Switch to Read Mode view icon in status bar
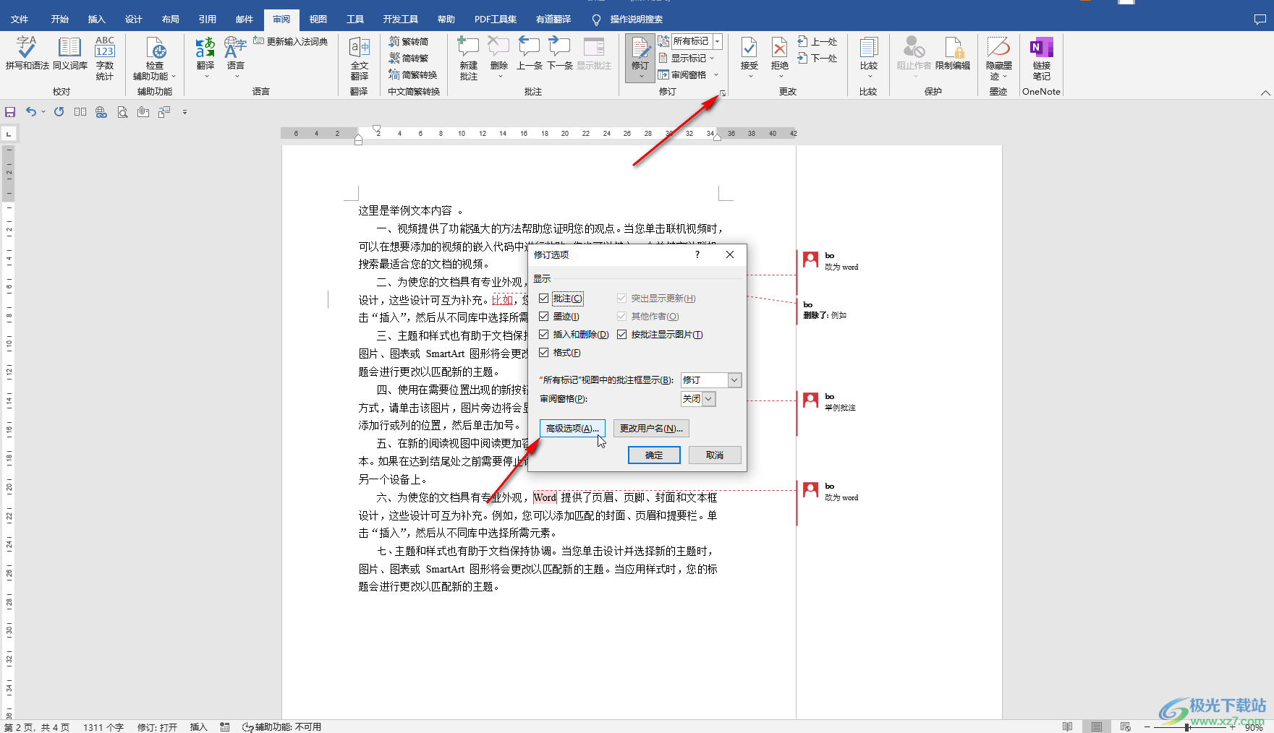The image size is (1274, 733). tap(1068, 727)
